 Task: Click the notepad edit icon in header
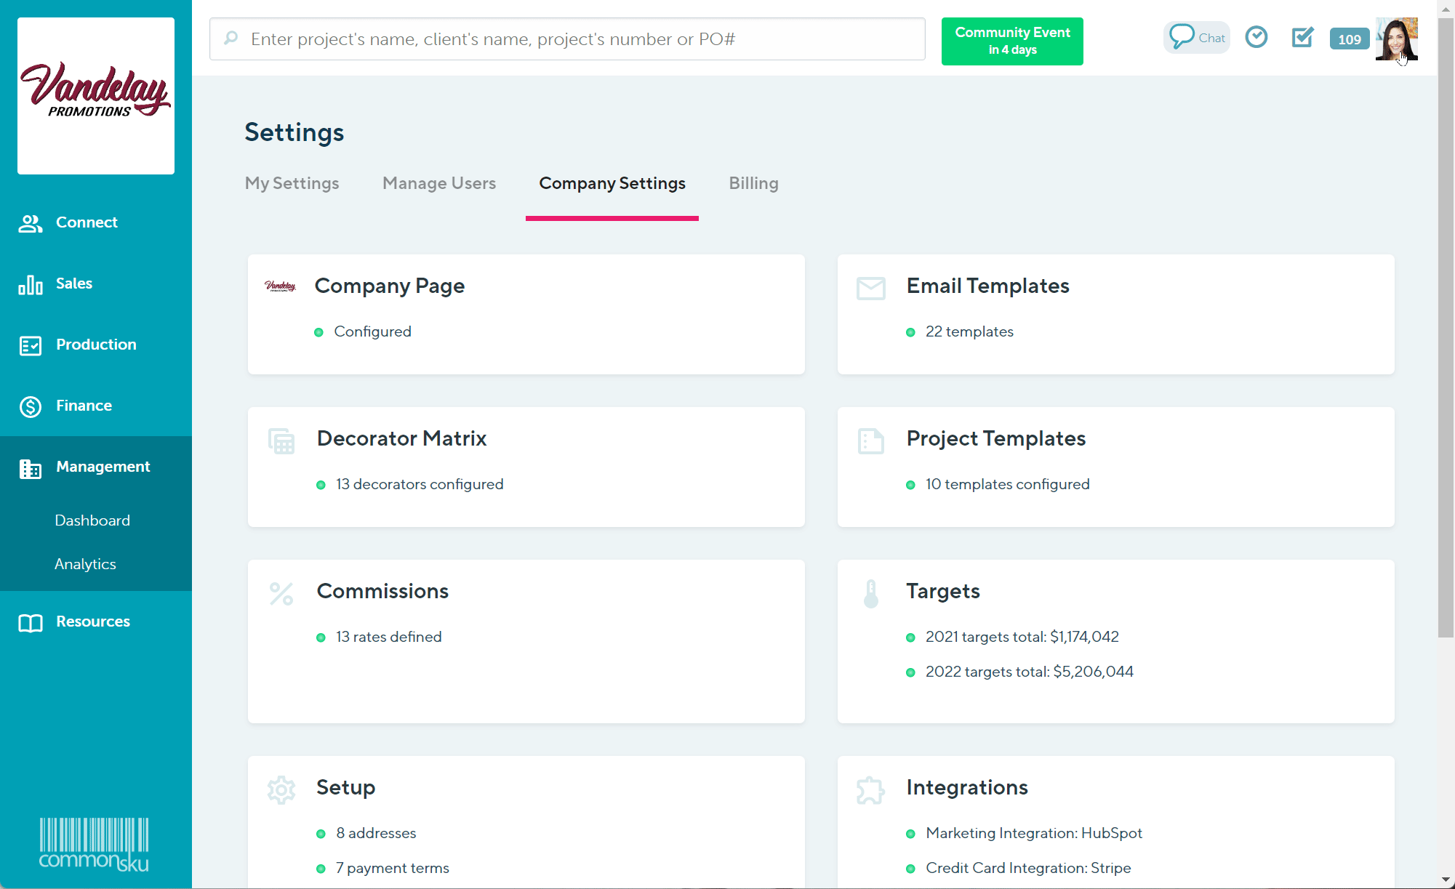(1302, 37)
